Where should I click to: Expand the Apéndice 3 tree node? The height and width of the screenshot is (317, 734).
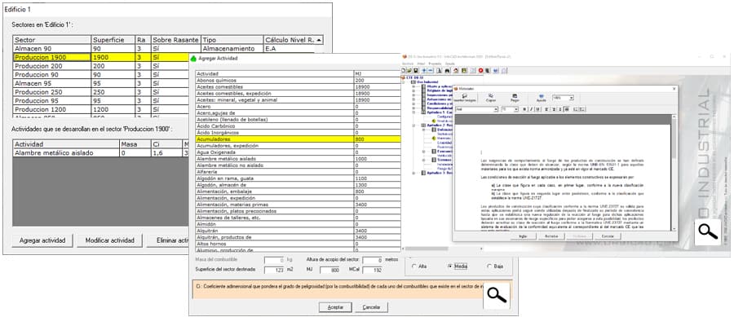point(413,173)
